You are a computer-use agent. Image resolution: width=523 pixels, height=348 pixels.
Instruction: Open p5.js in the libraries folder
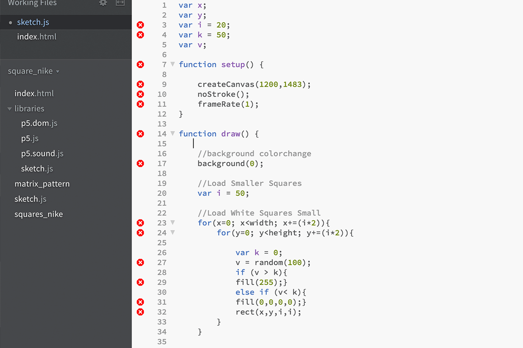30,139
